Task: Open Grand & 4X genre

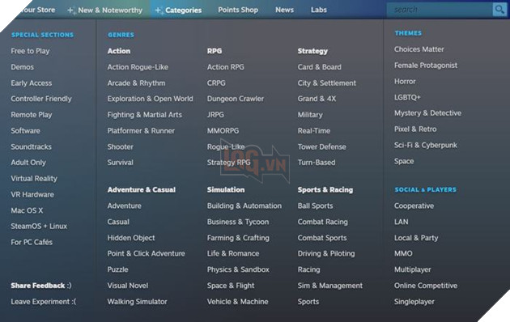Action: tap(317, 99)
